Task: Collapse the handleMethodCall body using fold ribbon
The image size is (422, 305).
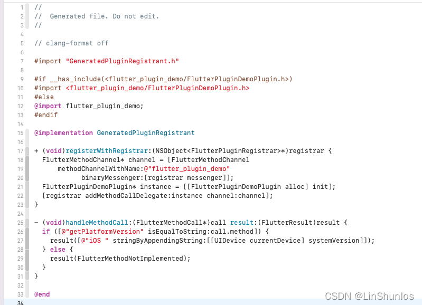Action: (x=27, y=249)
